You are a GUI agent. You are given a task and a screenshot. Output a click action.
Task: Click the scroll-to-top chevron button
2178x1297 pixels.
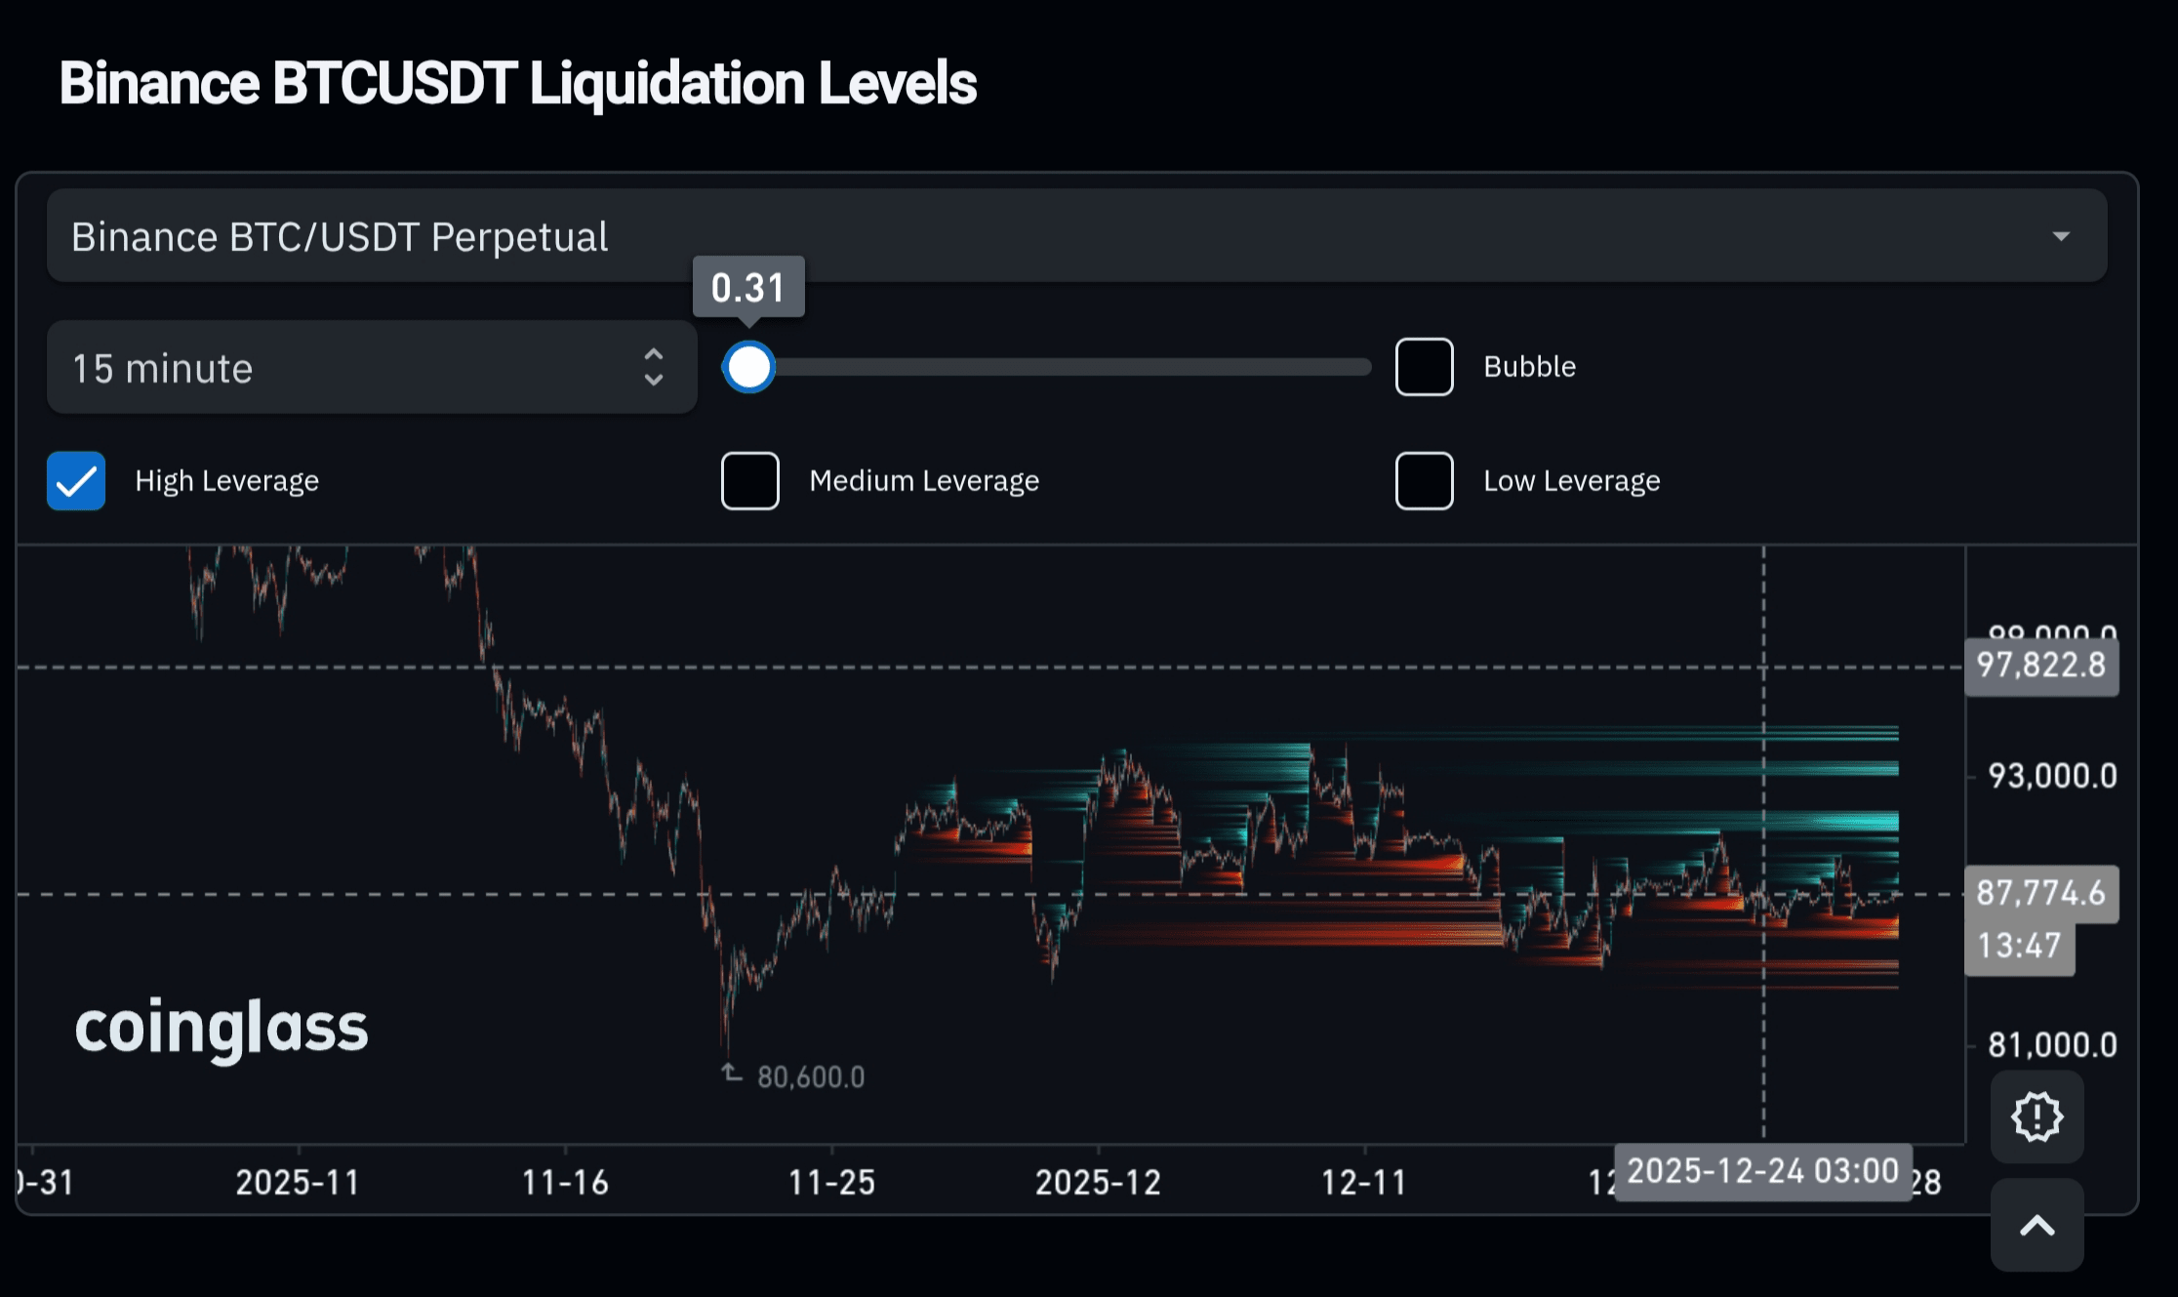(2037, 1226)
